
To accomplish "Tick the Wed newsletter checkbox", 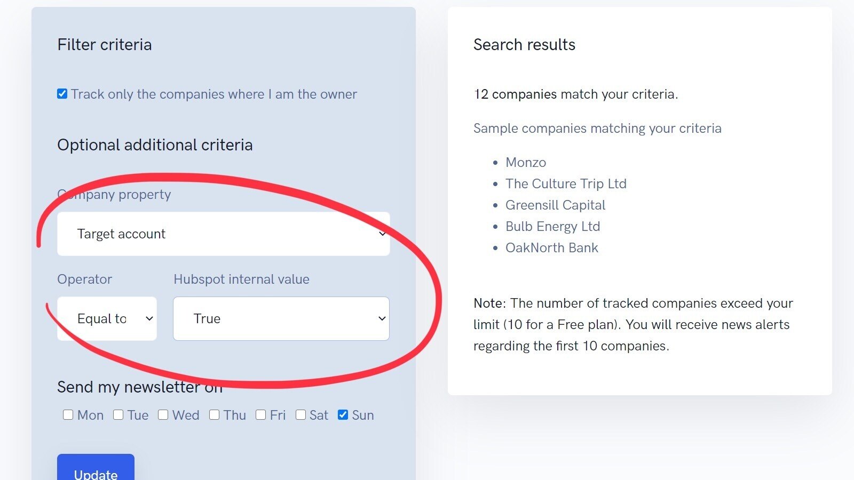I will pyautogui.click(x=163, y=415).
